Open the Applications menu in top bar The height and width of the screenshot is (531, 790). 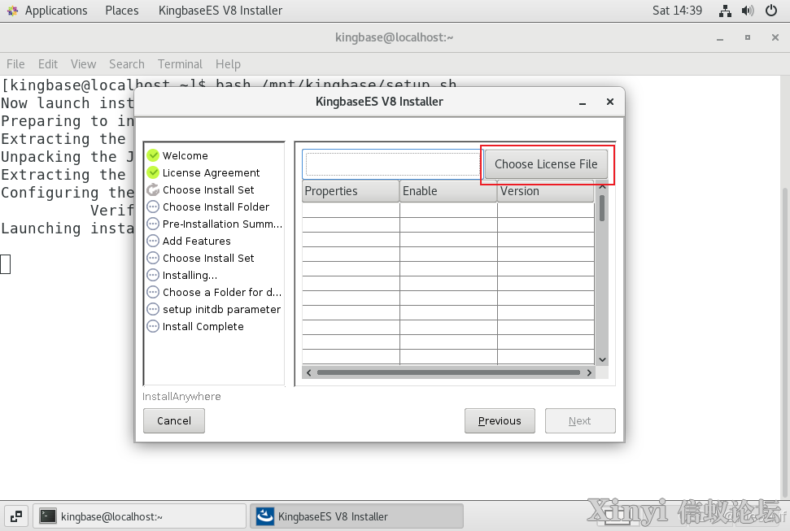pyautogui.click(x=56, y=11)
